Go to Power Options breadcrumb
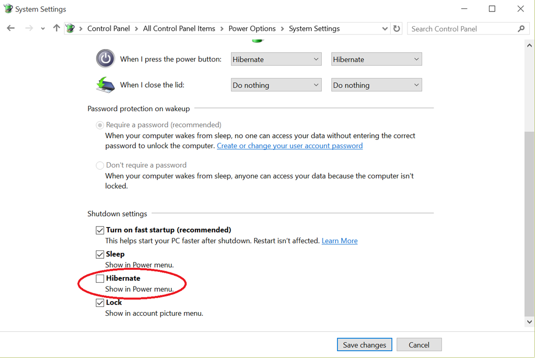 (x=252, y=29)
